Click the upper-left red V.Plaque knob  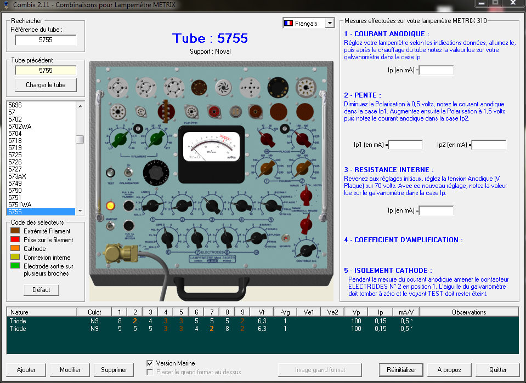[267, 139]
